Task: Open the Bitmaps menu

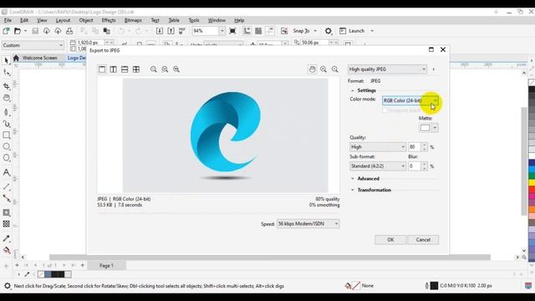Action: (133, 20)
